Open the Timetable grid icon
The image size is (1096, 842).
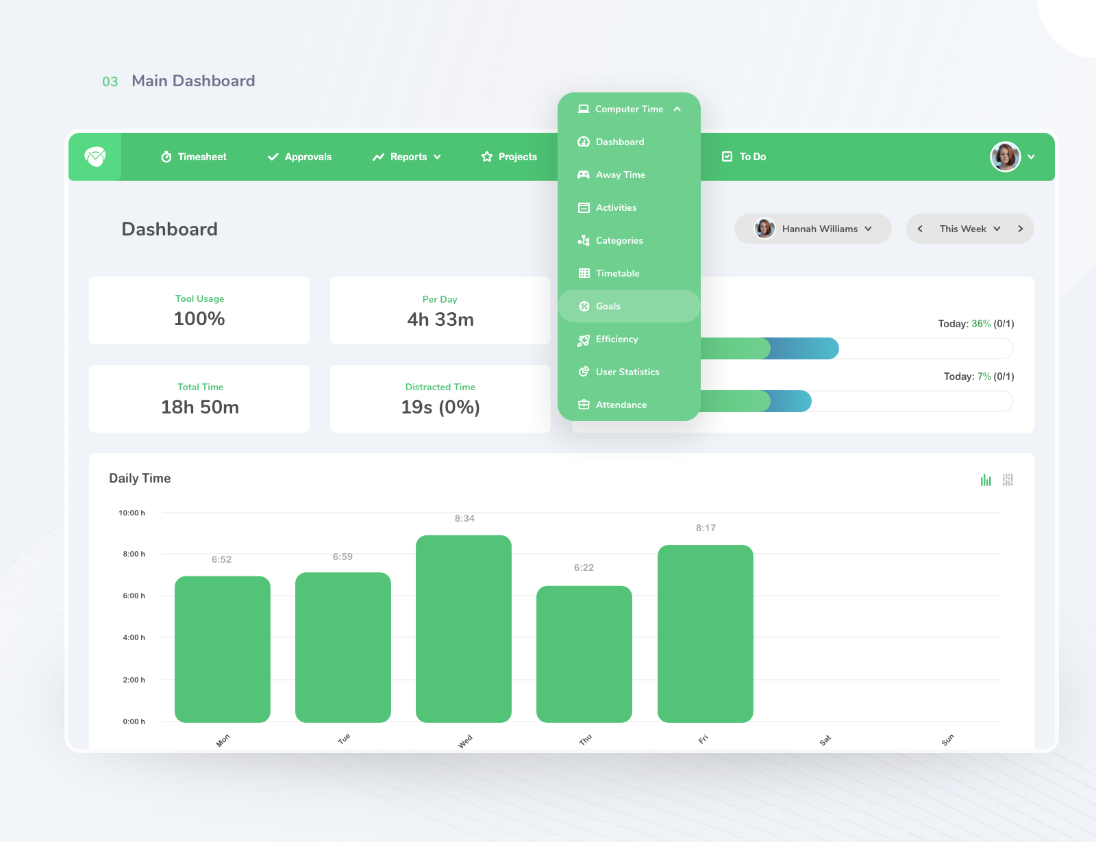point(583,273)
